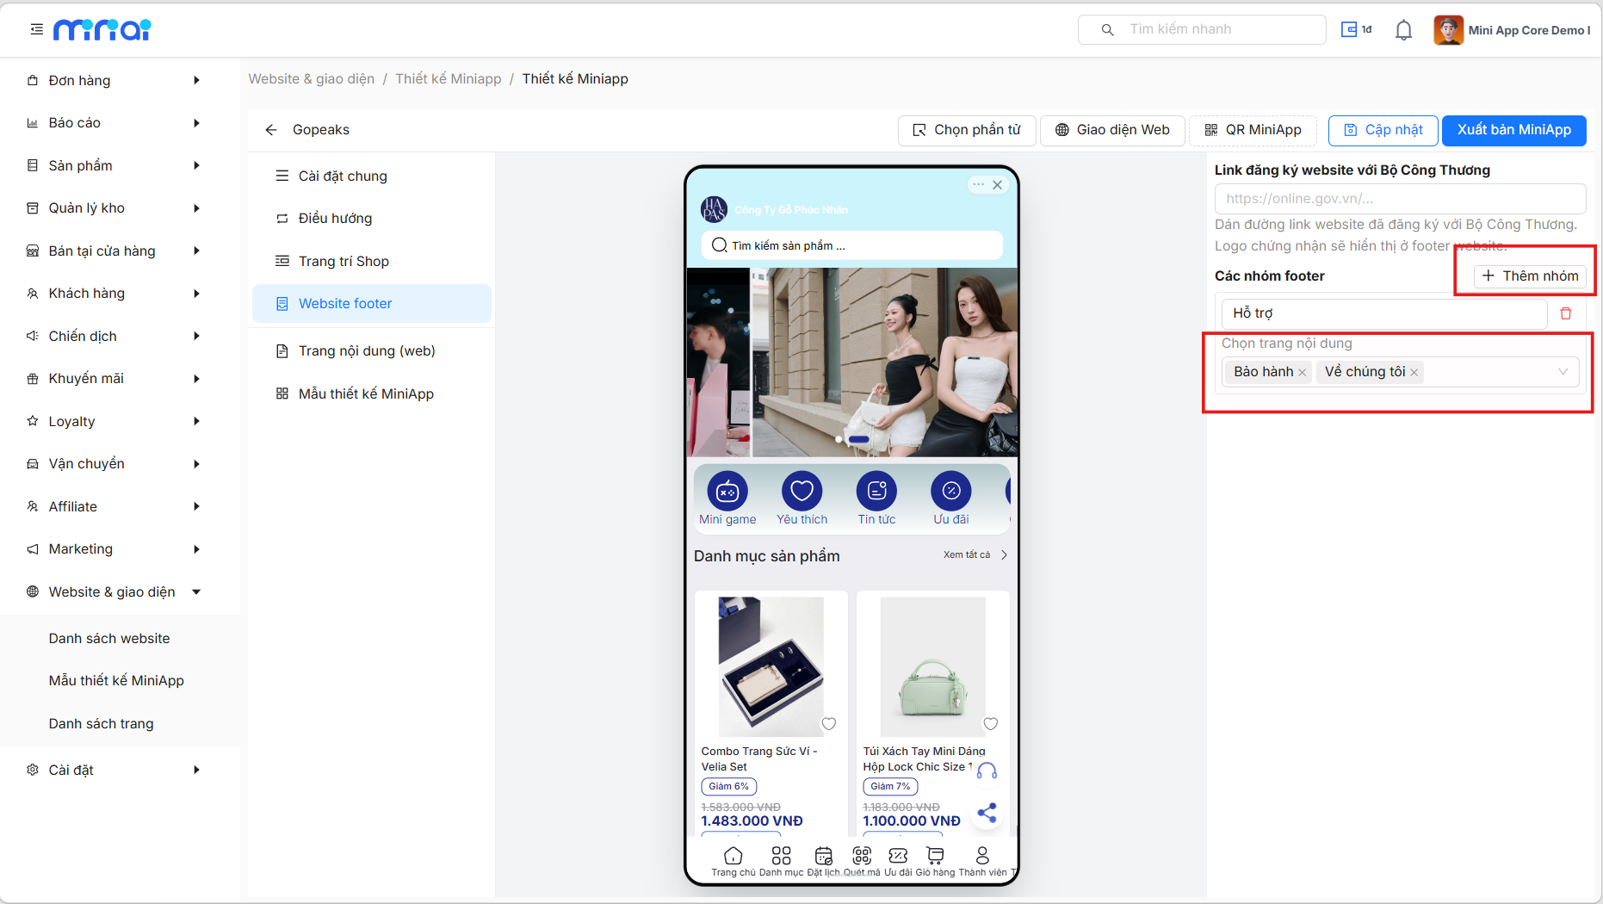The width and height of the screenshot is (1603, 904).
Task: Click the preview product search box
Action: [852, 245]
